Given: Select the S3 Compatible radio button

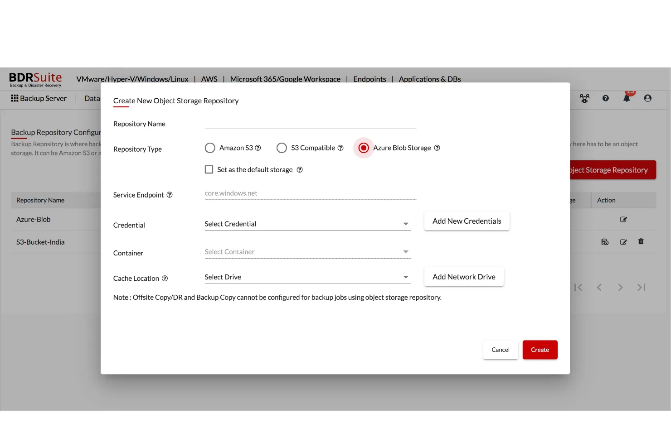Looking at the screenshot, I should [282, 148].
